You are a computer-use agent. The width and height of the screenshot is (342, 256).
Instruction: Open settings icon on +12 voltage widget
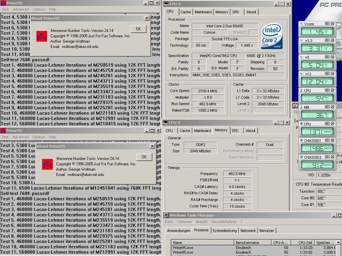click(327, 74)
